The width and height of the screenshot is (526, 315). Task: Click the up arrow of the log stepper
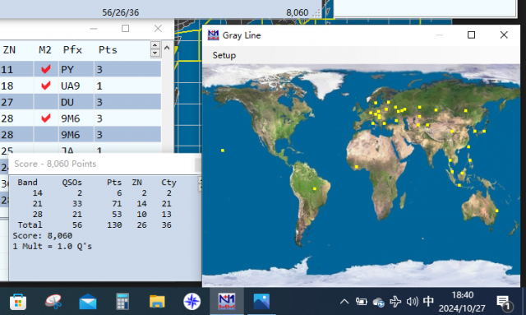[155, 45]
